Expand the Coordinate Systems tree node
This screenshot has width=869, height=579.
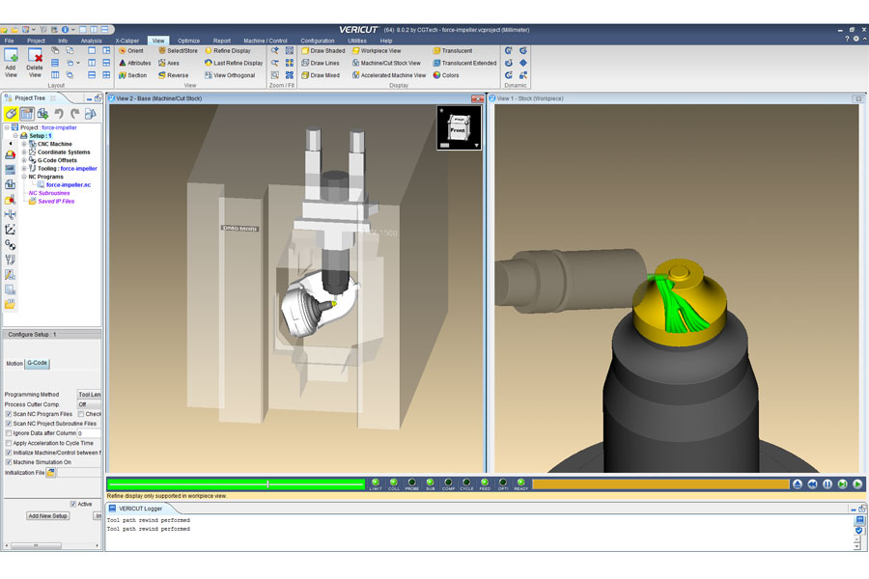tap(24, 152)
